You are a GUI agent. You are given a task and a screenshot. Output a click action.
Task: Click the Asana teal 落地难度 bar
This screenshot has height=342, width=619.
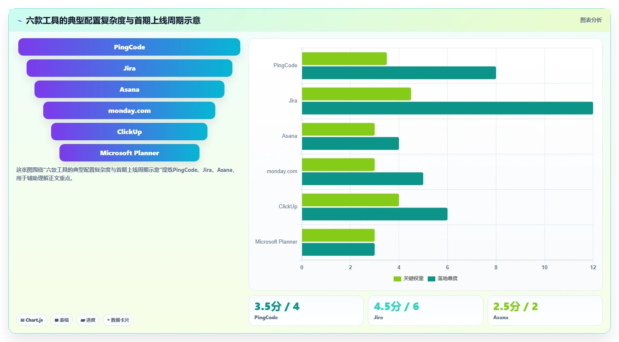click(350, 144)
